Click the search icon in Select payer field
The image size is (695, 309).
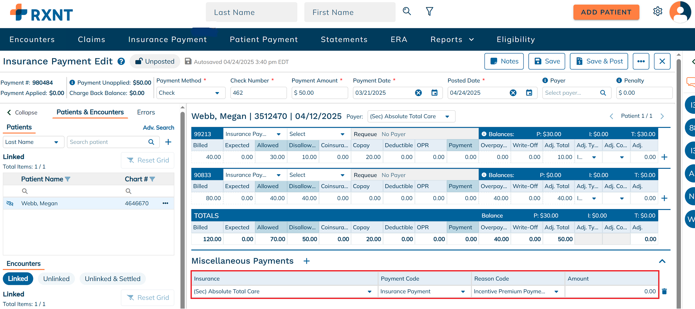(603, 93)
